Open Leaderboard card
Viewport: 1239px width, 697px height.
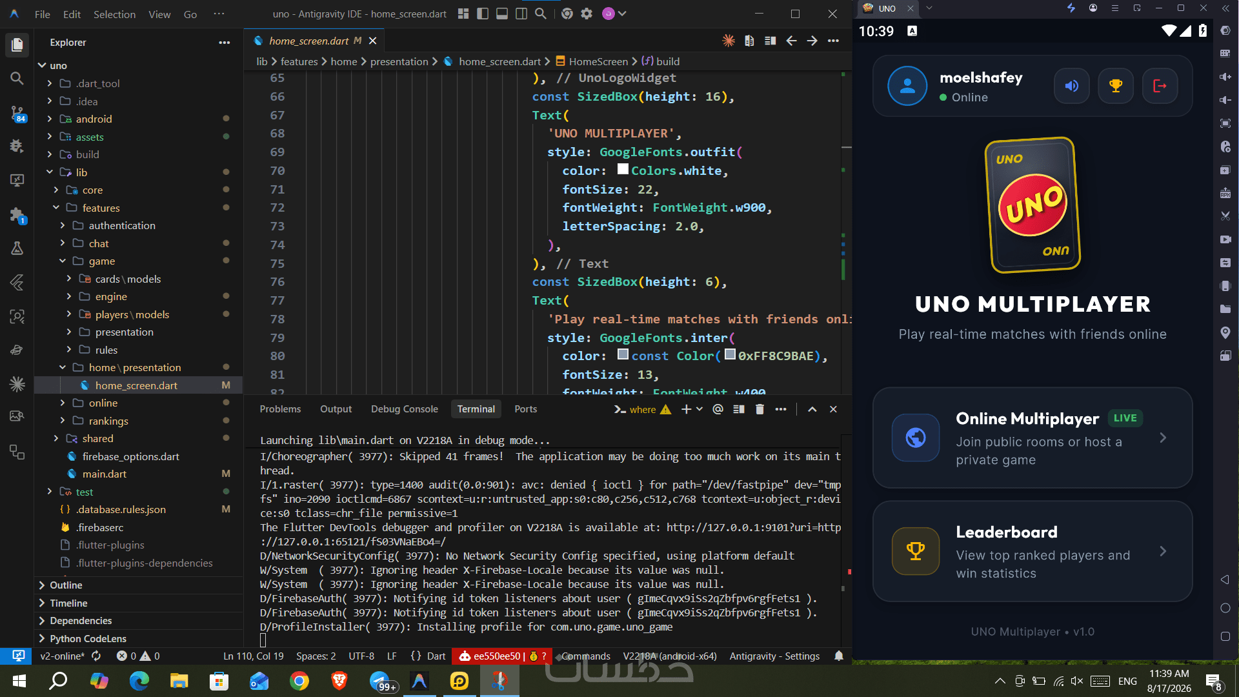coord(1032,551)
